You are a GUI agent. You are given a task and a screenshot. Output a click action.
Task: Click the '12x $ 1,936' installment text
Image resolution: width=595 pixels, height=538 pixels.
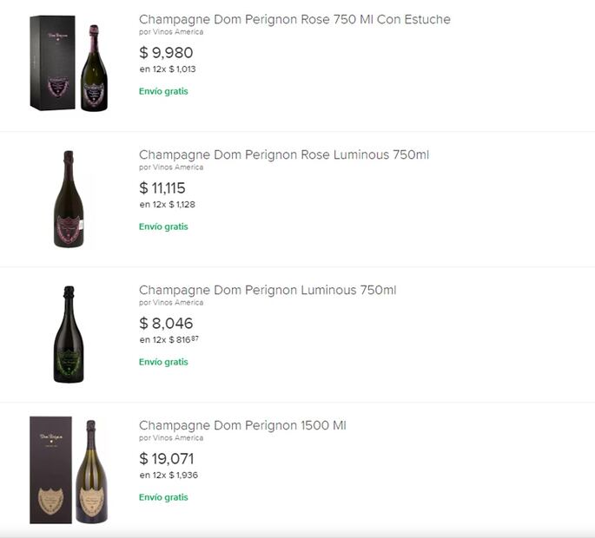[174, 476]
